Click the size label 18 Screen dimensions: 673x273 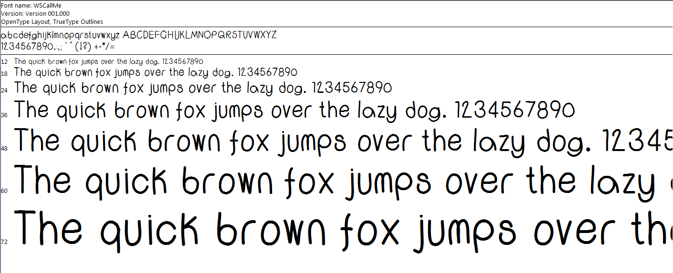coord(4,74)
